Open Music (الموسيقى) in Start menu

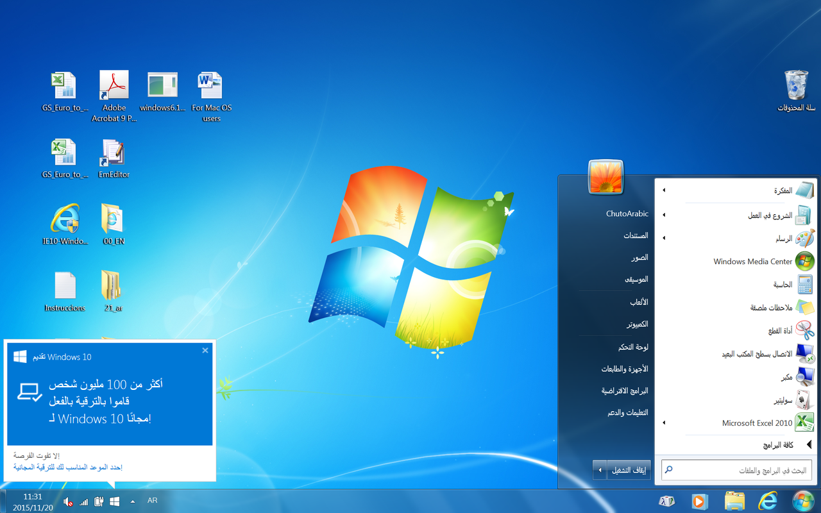point(636,280)
